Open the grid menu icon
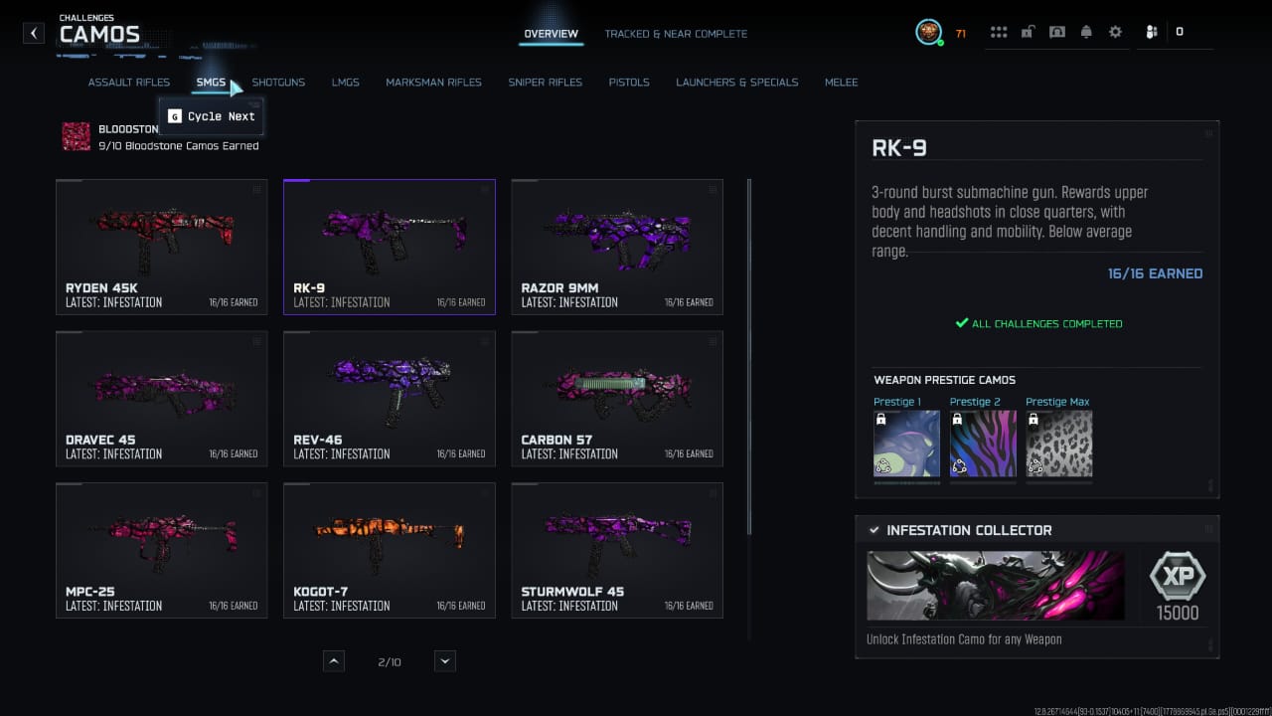Image resolution: width=1272 pixels, height=716 pixels. (x=999, y=32)
